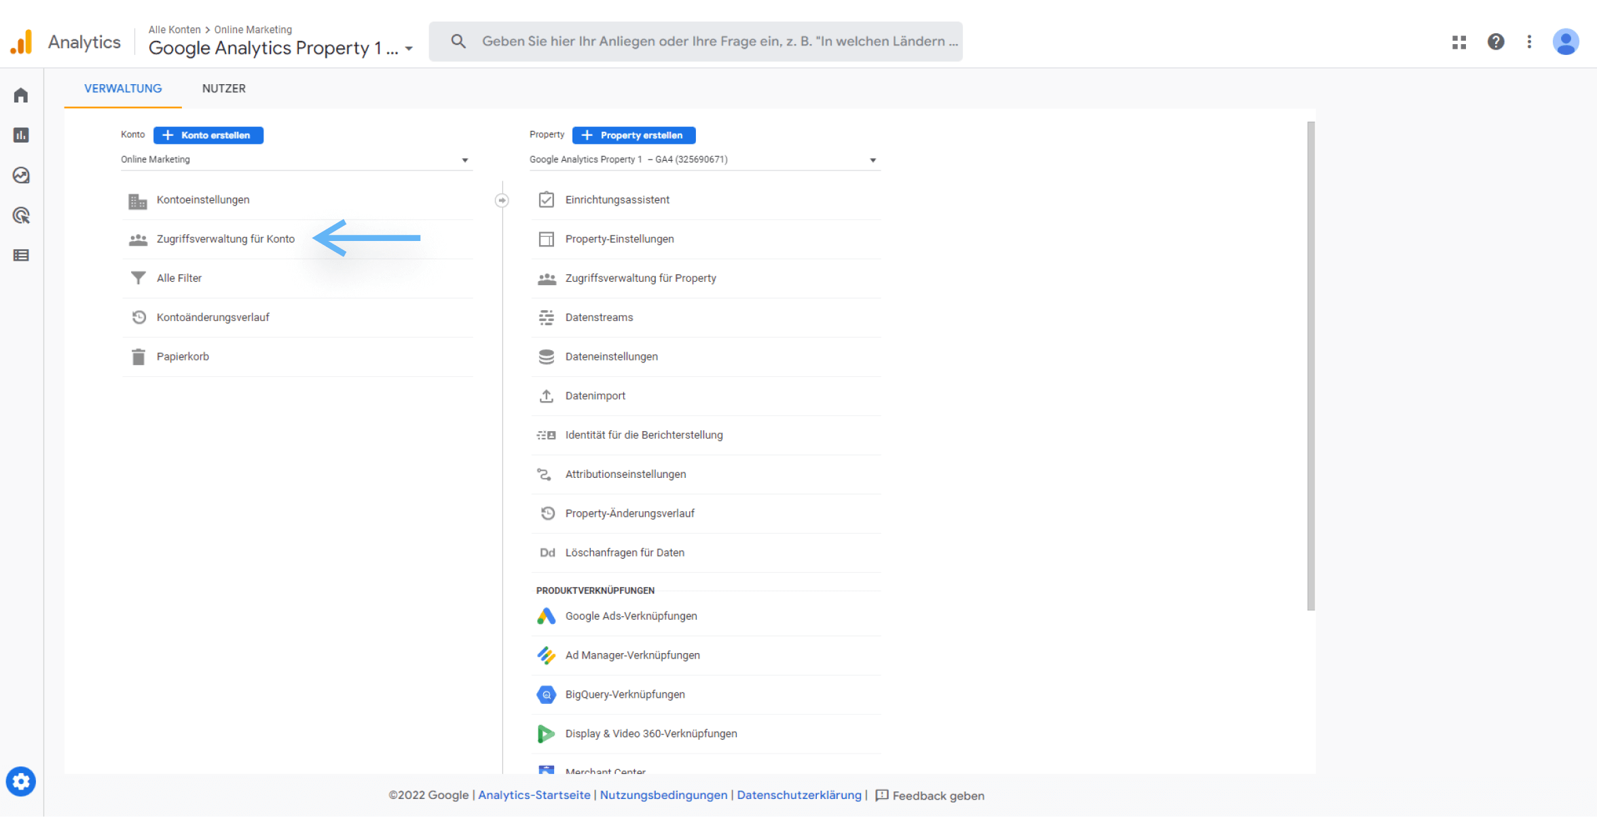Click the Property-Einstellungen layout icon

(x=547, y=240)
